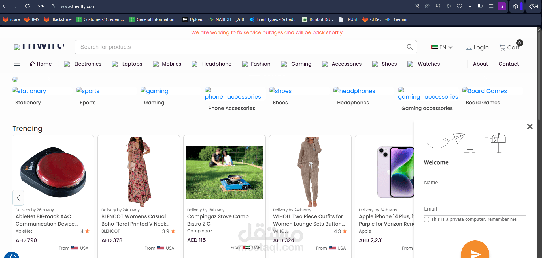The image size is (542, 258).
Task: Open the VPN badge in the address bar
Action: click(42, 6)
